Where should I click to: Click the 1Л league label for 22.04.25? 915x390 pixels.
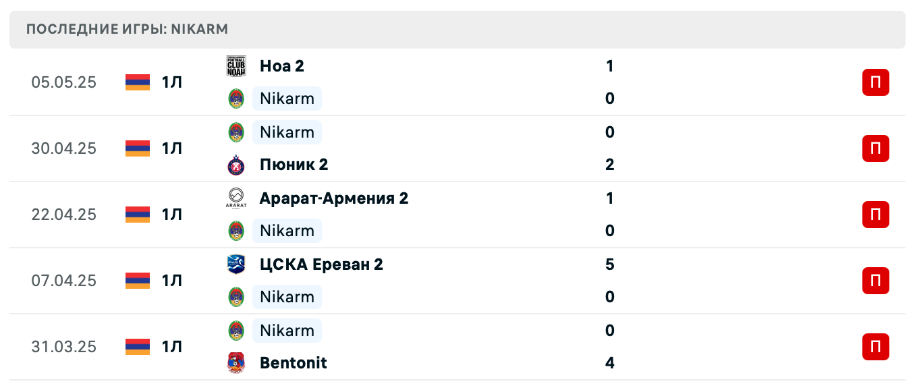click(x=172, y=215)
